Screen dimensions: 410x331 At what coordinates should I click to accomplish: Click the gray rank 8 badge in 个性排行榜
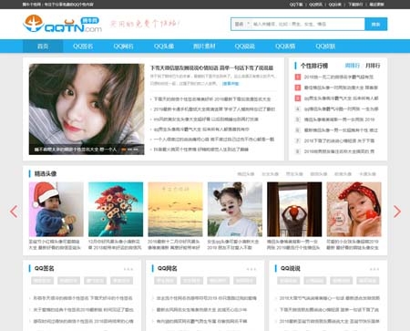[298, 151]
